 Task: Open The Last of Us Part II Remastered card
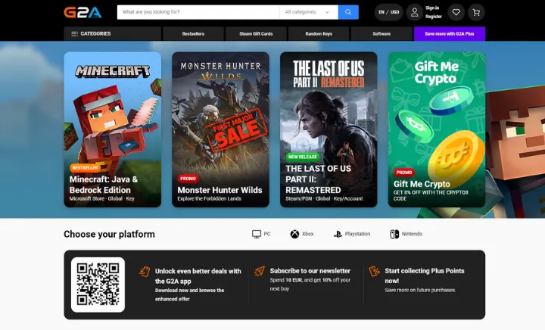click(x=329, y=129)
